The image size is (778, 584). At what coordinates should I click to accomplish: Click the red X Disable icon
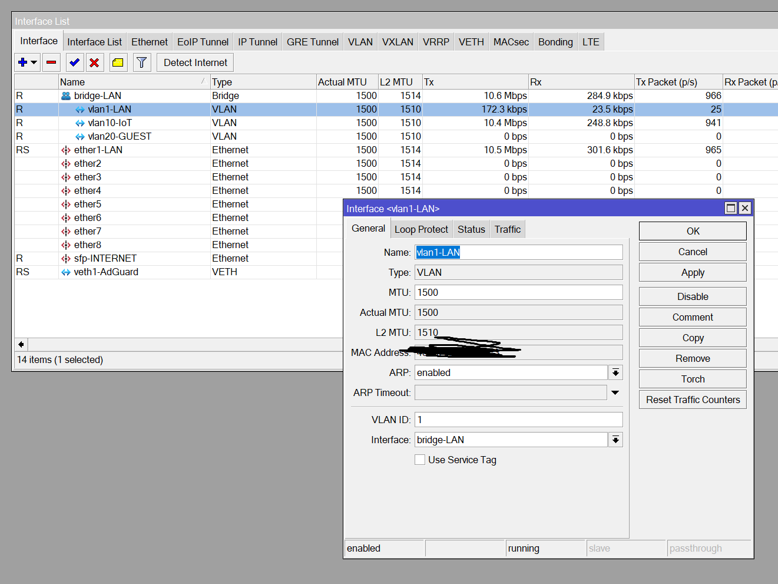[94, 62]
